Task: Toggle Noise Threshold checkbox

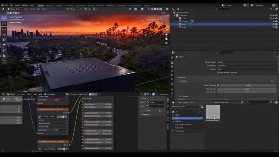Action: click(x=218, y=85)
